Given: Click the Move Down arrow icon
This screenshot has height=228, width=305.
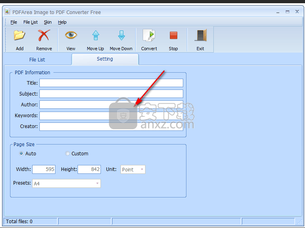Looking at the screenshot, I should coord(121,35).
